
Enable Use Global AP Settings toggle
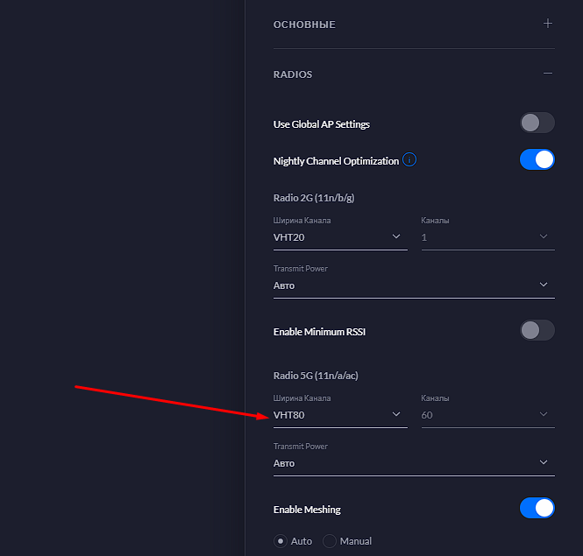[537, 123]
